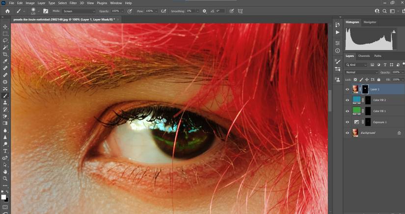
Task: Click the Color Fill 2 blue thumbnail
Action: 356,100
